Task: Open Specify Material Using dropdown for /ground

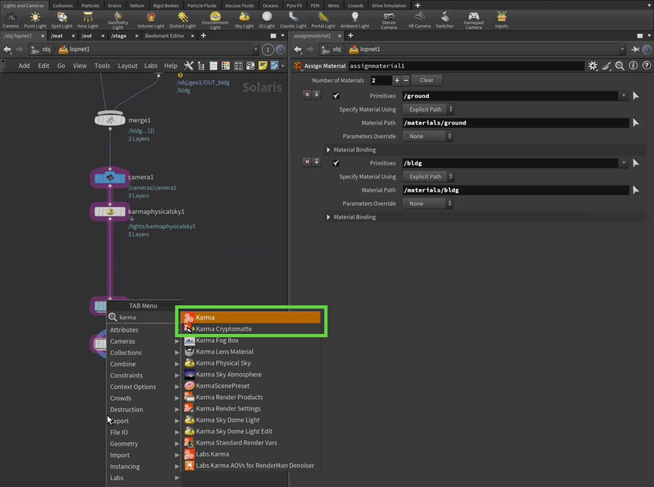Action: (428, 110)
